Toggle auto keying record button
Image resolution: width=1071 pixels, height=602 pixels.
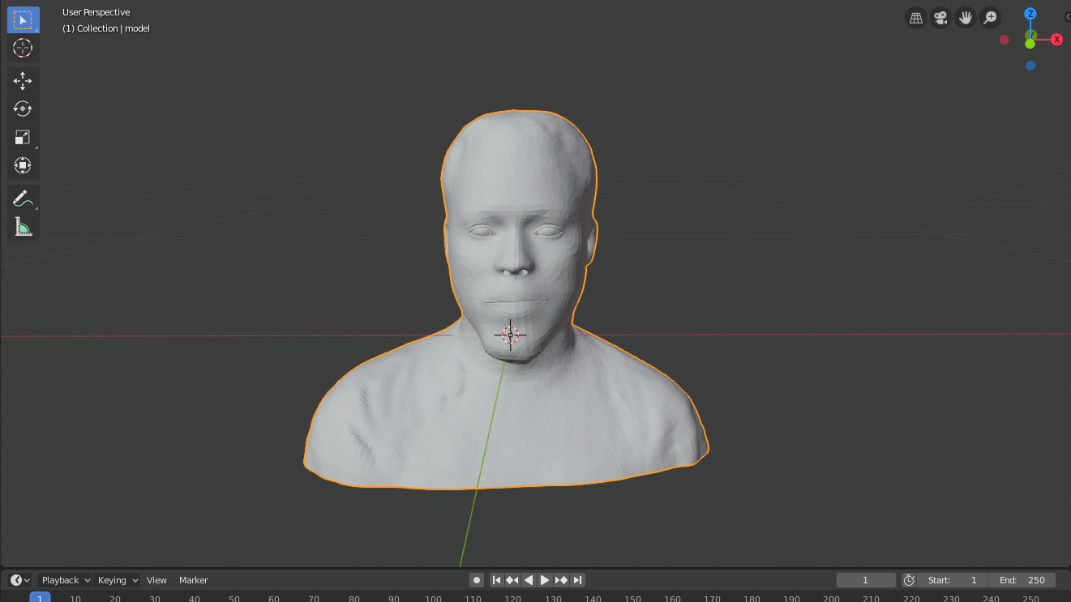(x=477, y=580)
